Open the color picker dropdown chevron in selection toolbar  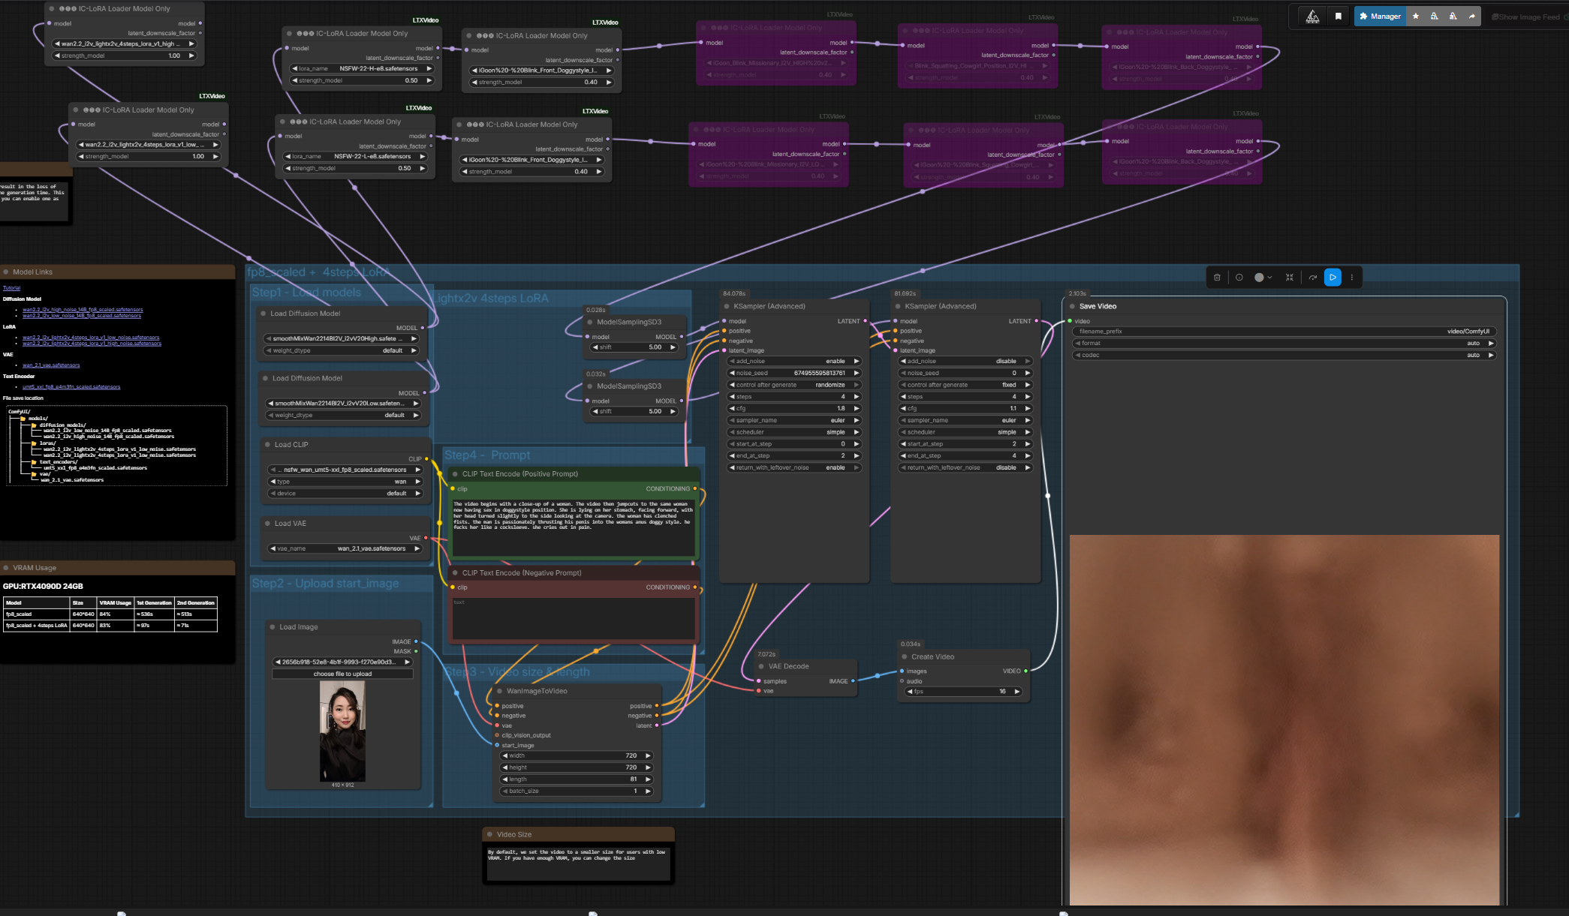point(1269,278)
